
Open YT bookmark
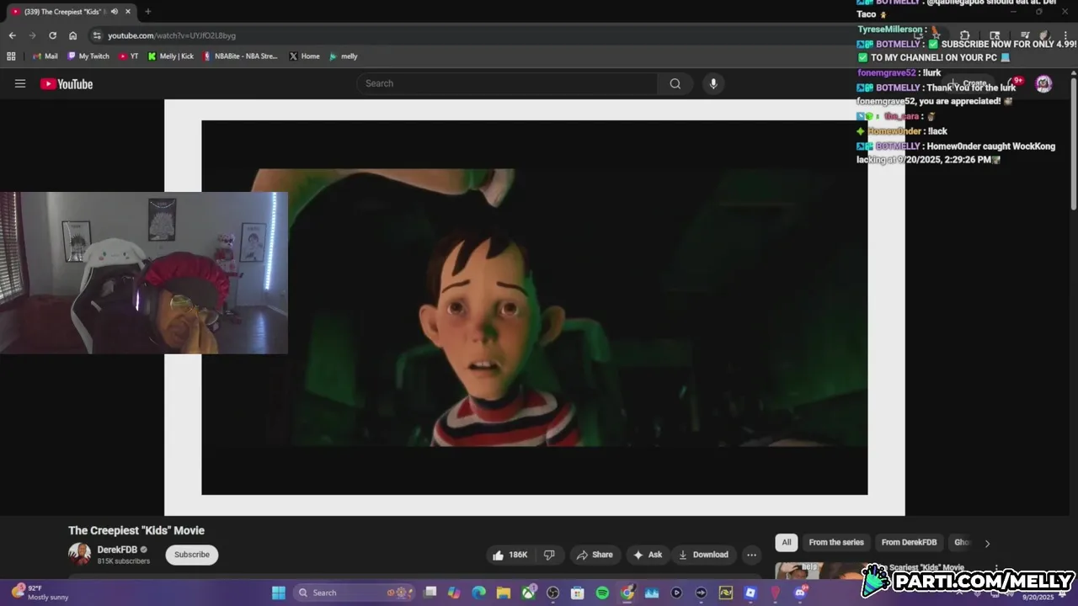(129, 56)
